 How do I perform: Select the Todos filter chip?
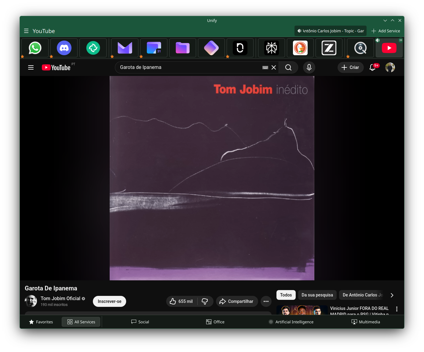pyautogui.click(x=286, y=295)
